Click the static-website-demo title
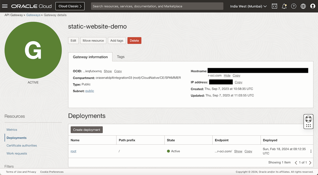The height and width of the screenshot is (175, 318). (x=97, y=27)
